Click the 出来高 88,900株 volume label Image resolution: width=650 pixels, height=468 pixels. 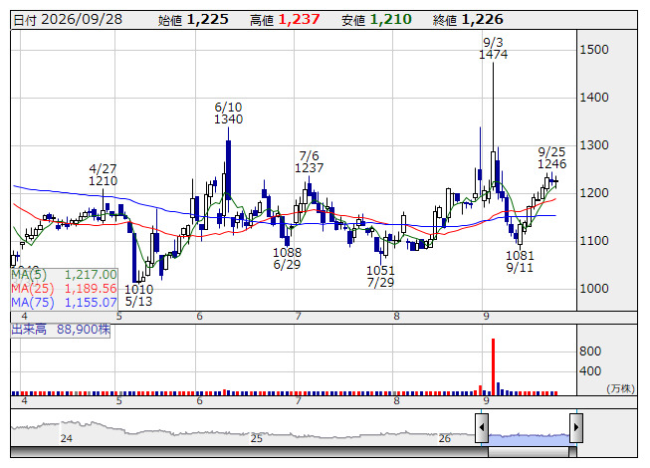[61, 330]
